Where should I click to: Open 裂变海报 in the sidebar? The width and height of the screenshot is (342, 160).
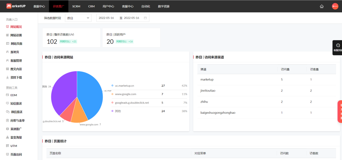click(x=16, y=137)
